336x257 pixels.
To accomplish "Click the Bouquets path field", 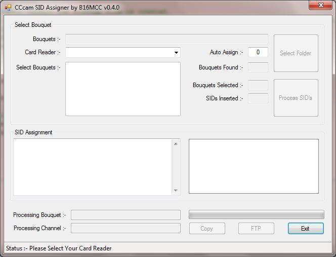I will click(166, 39).
